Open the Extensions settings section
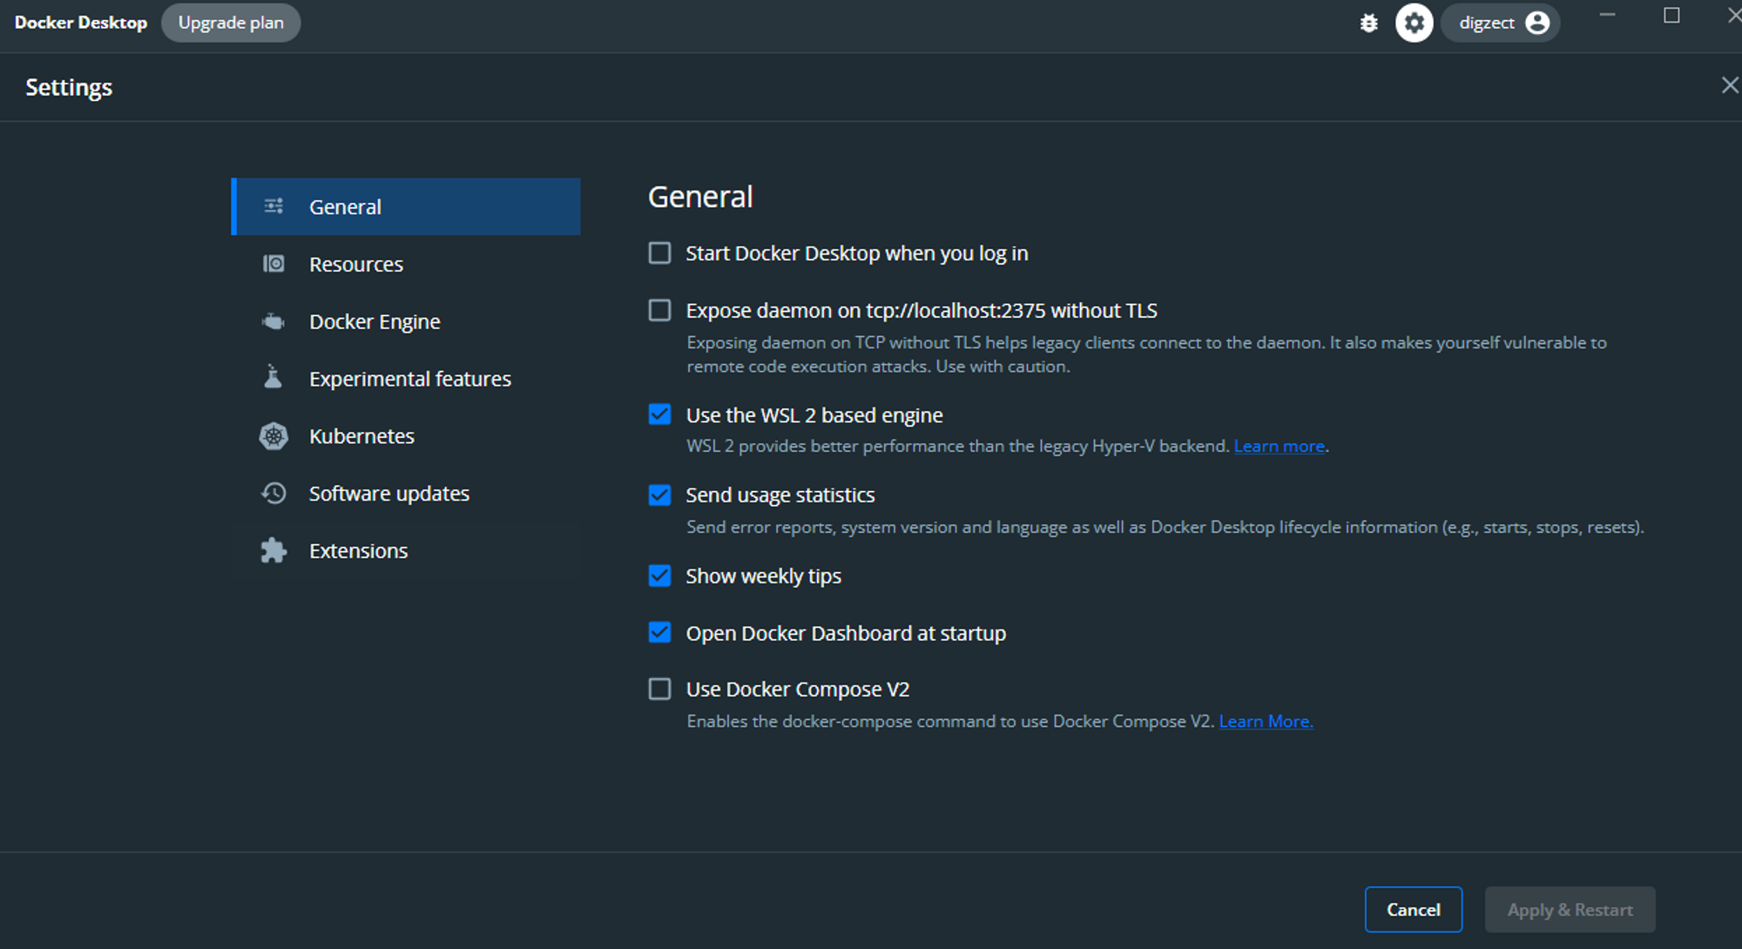Screen dimensions: 1742x949 tap(406, 551)
